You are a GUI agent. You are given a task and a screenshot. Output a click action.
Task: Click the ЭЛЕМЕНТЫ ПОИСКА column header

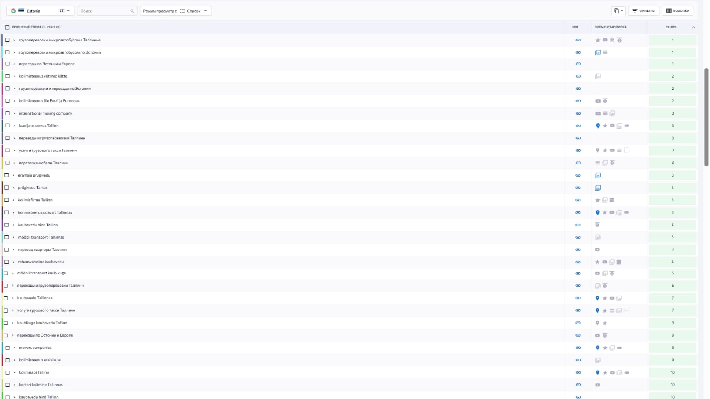(611, 27)
